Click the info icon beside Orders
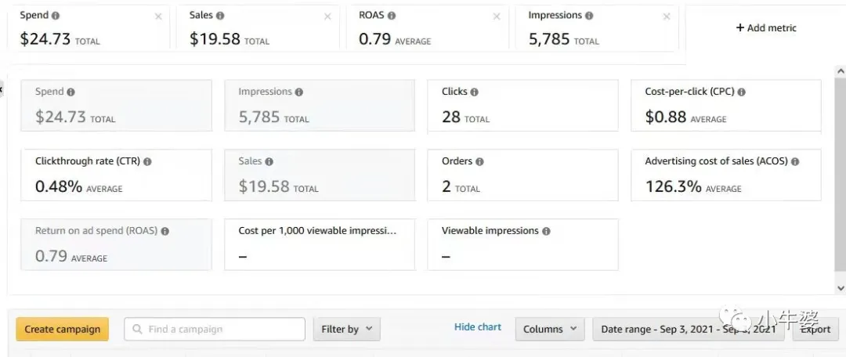The width and height of the screenshot is (846, 357). click(x=479, y=161)
